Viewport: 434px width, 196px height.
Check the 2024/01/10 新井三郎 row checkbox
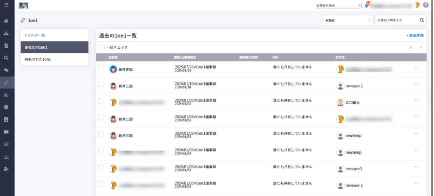coord(101,84)
